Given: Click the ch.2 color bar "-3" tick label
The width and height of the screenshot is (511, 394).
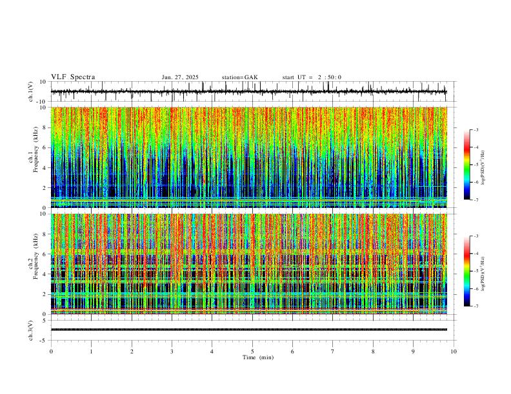Looking at the screenshot, I should point(476,236).
